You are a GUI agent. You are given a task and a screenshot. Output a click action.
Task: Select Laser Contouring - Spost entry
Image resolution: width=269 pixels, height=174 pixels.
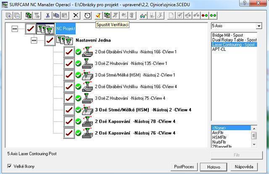235,45
